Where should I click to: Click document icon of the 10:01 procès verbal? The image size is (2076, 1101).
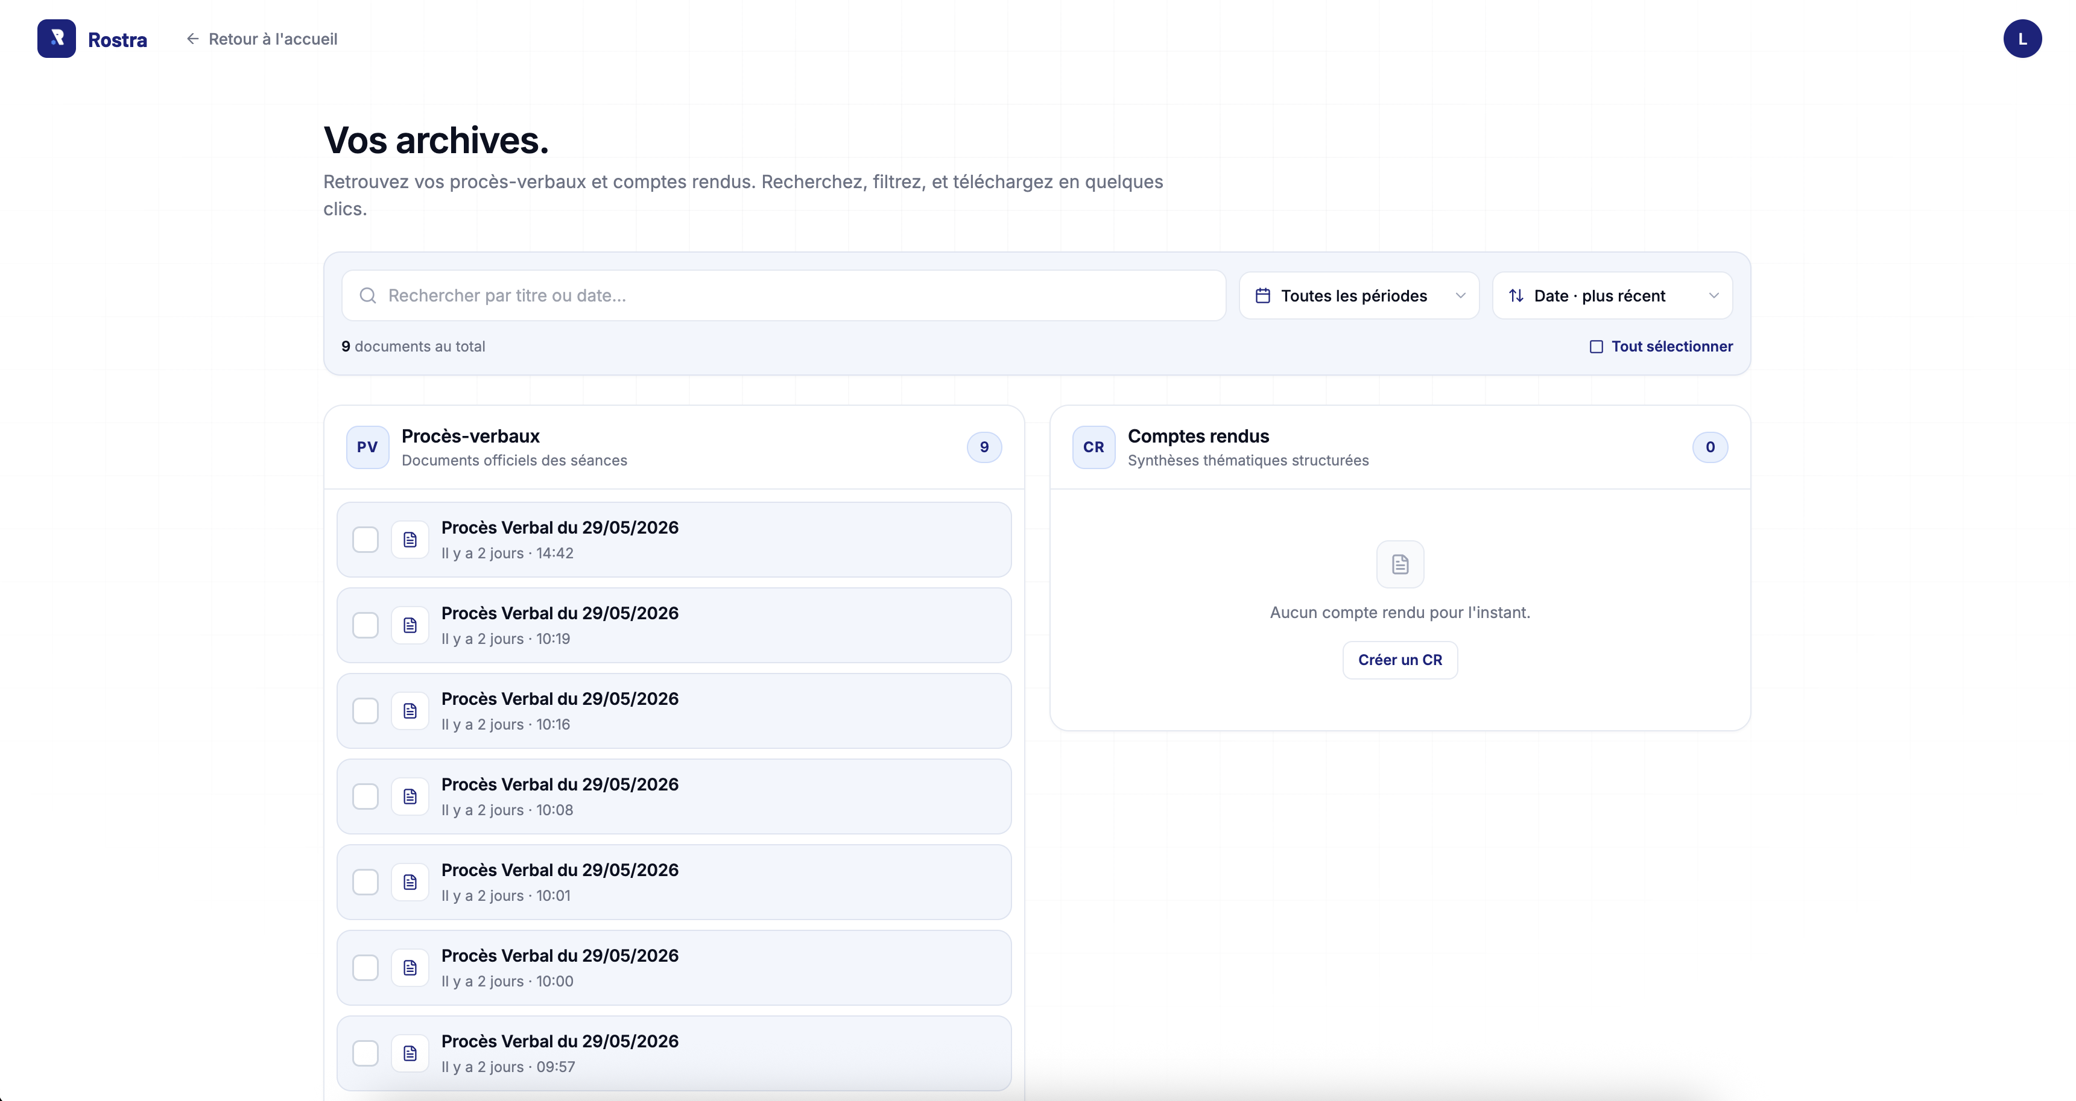click(410, 882)
